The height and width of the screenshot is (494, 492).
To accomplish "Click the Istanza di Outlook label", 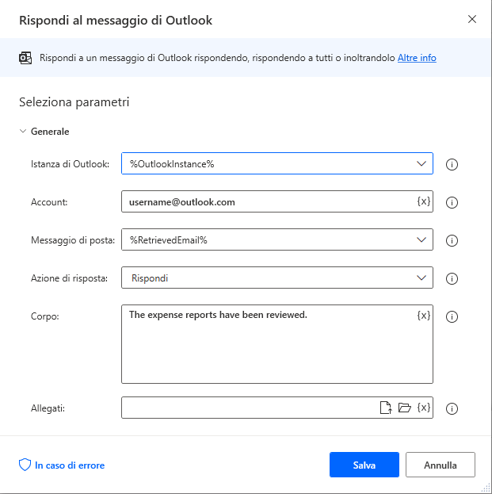I will tap(70, 164).
